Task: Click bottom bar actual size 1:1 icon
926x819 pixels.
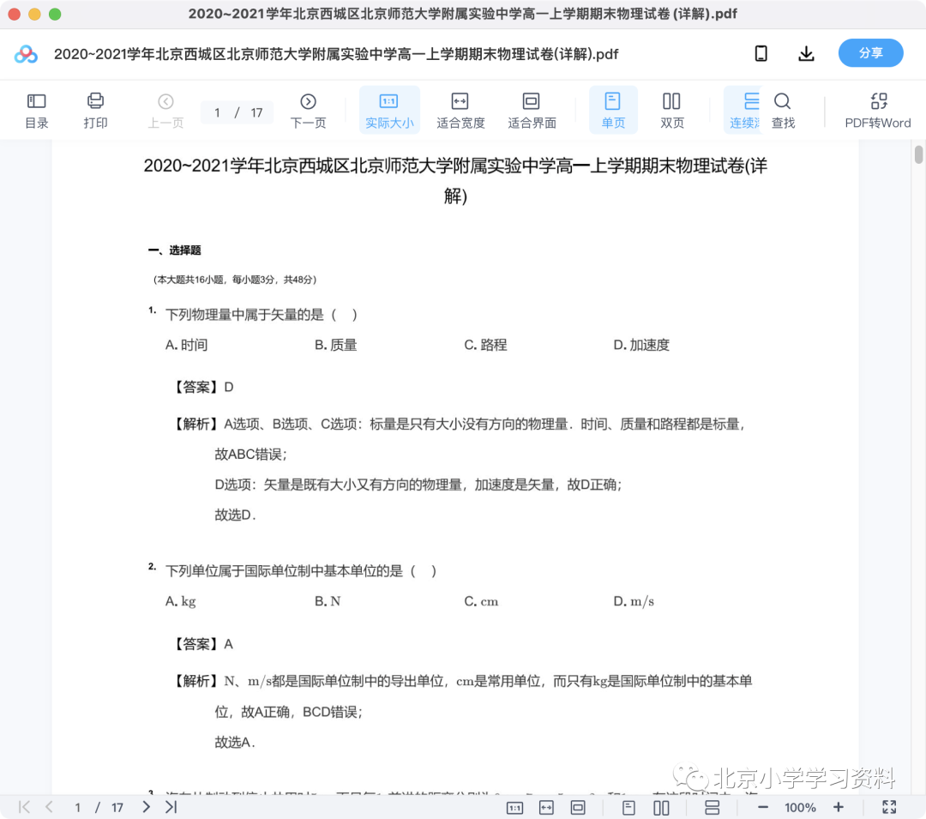Action: [x=515, y=808]
